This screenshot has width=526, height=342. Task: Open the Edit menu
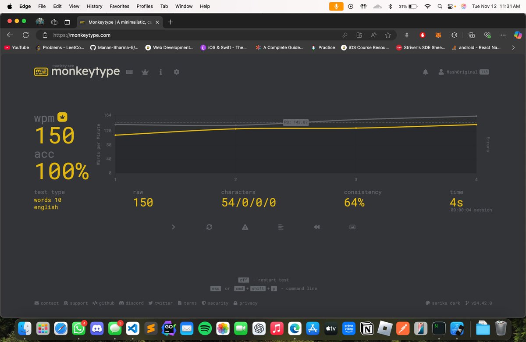point(57,6)
